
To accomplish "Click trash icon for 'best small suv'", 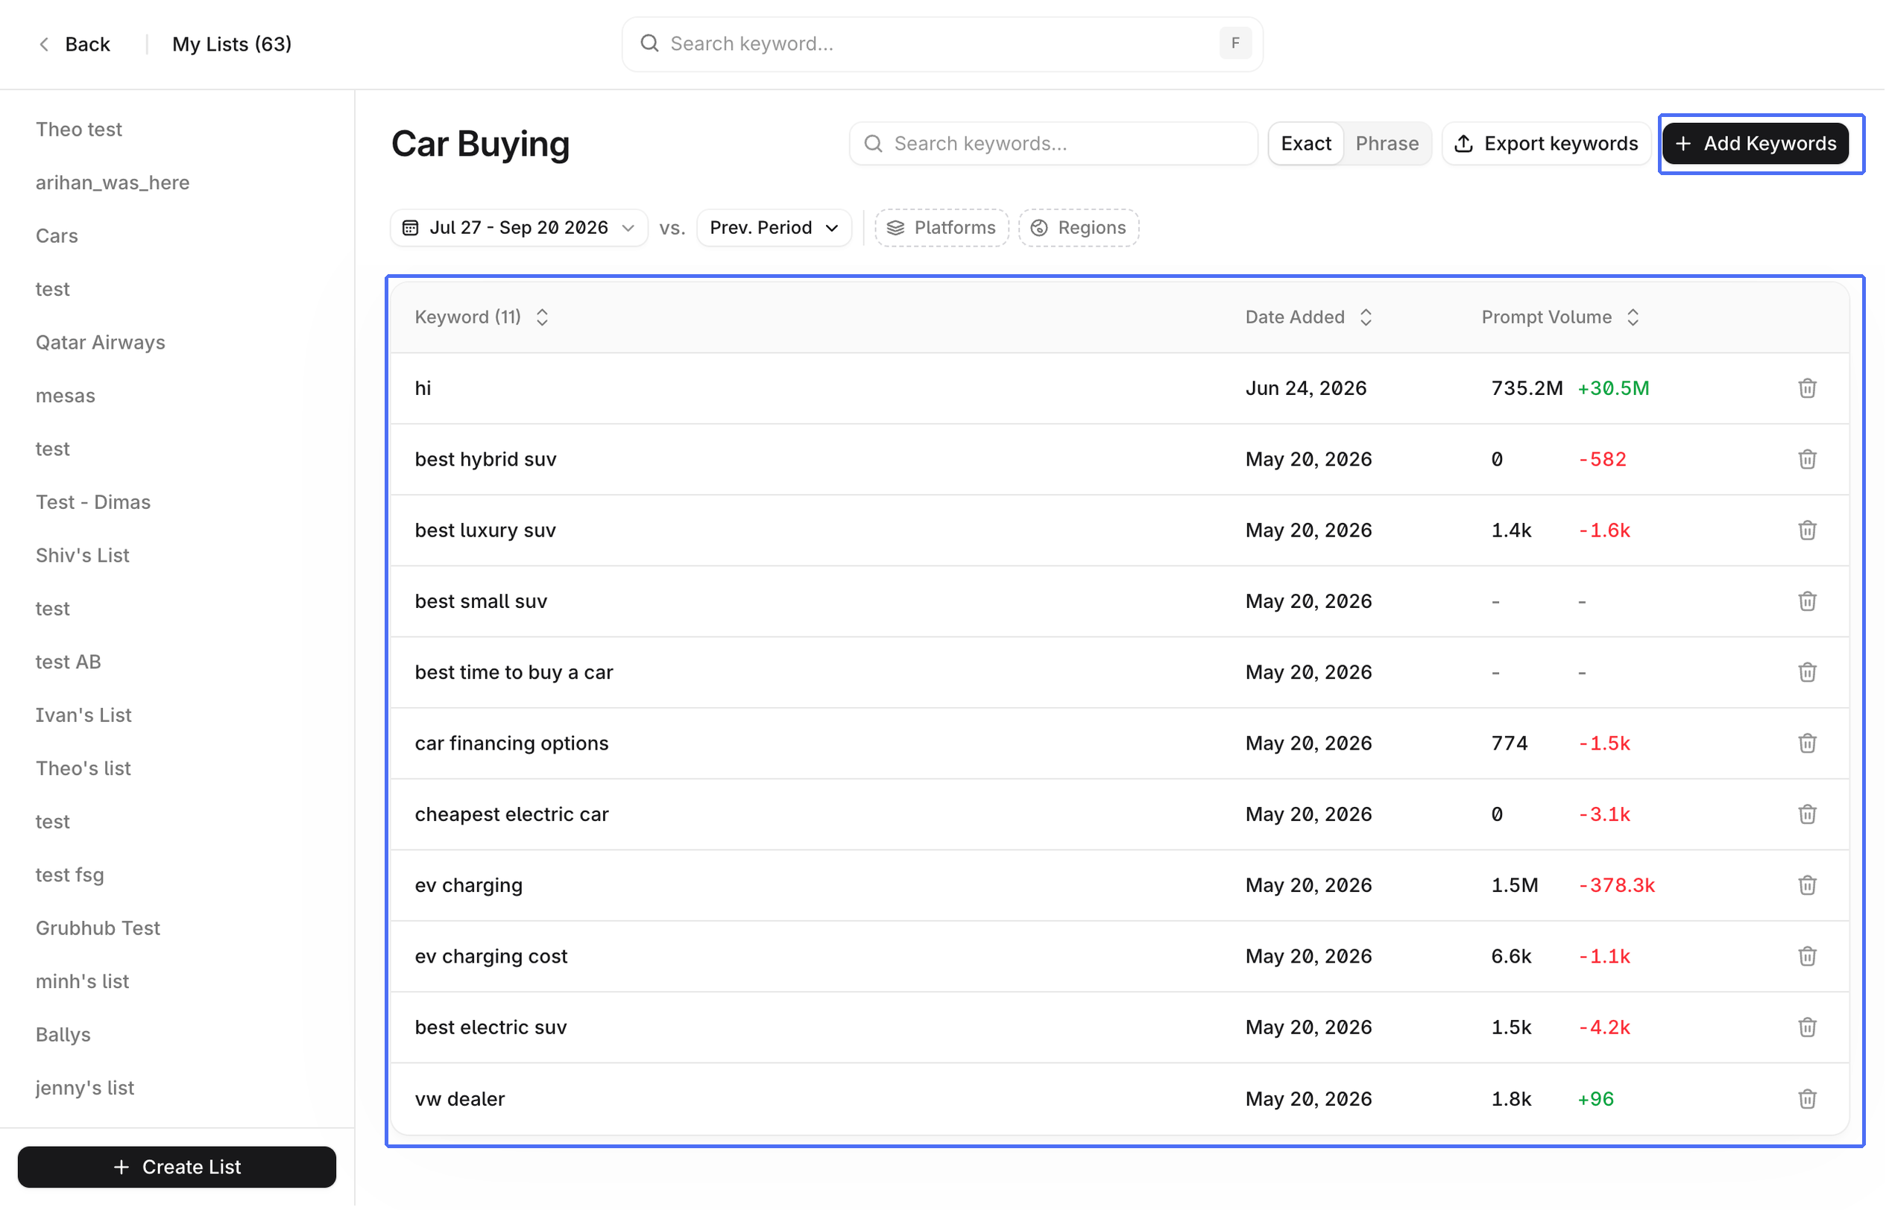I will [x=1806, y=601].
